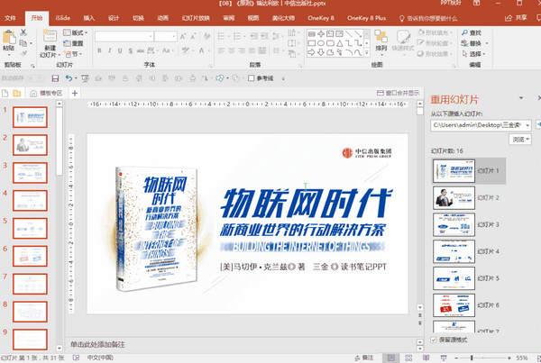Apply bold with the B icon

click(x=99, y=50)
